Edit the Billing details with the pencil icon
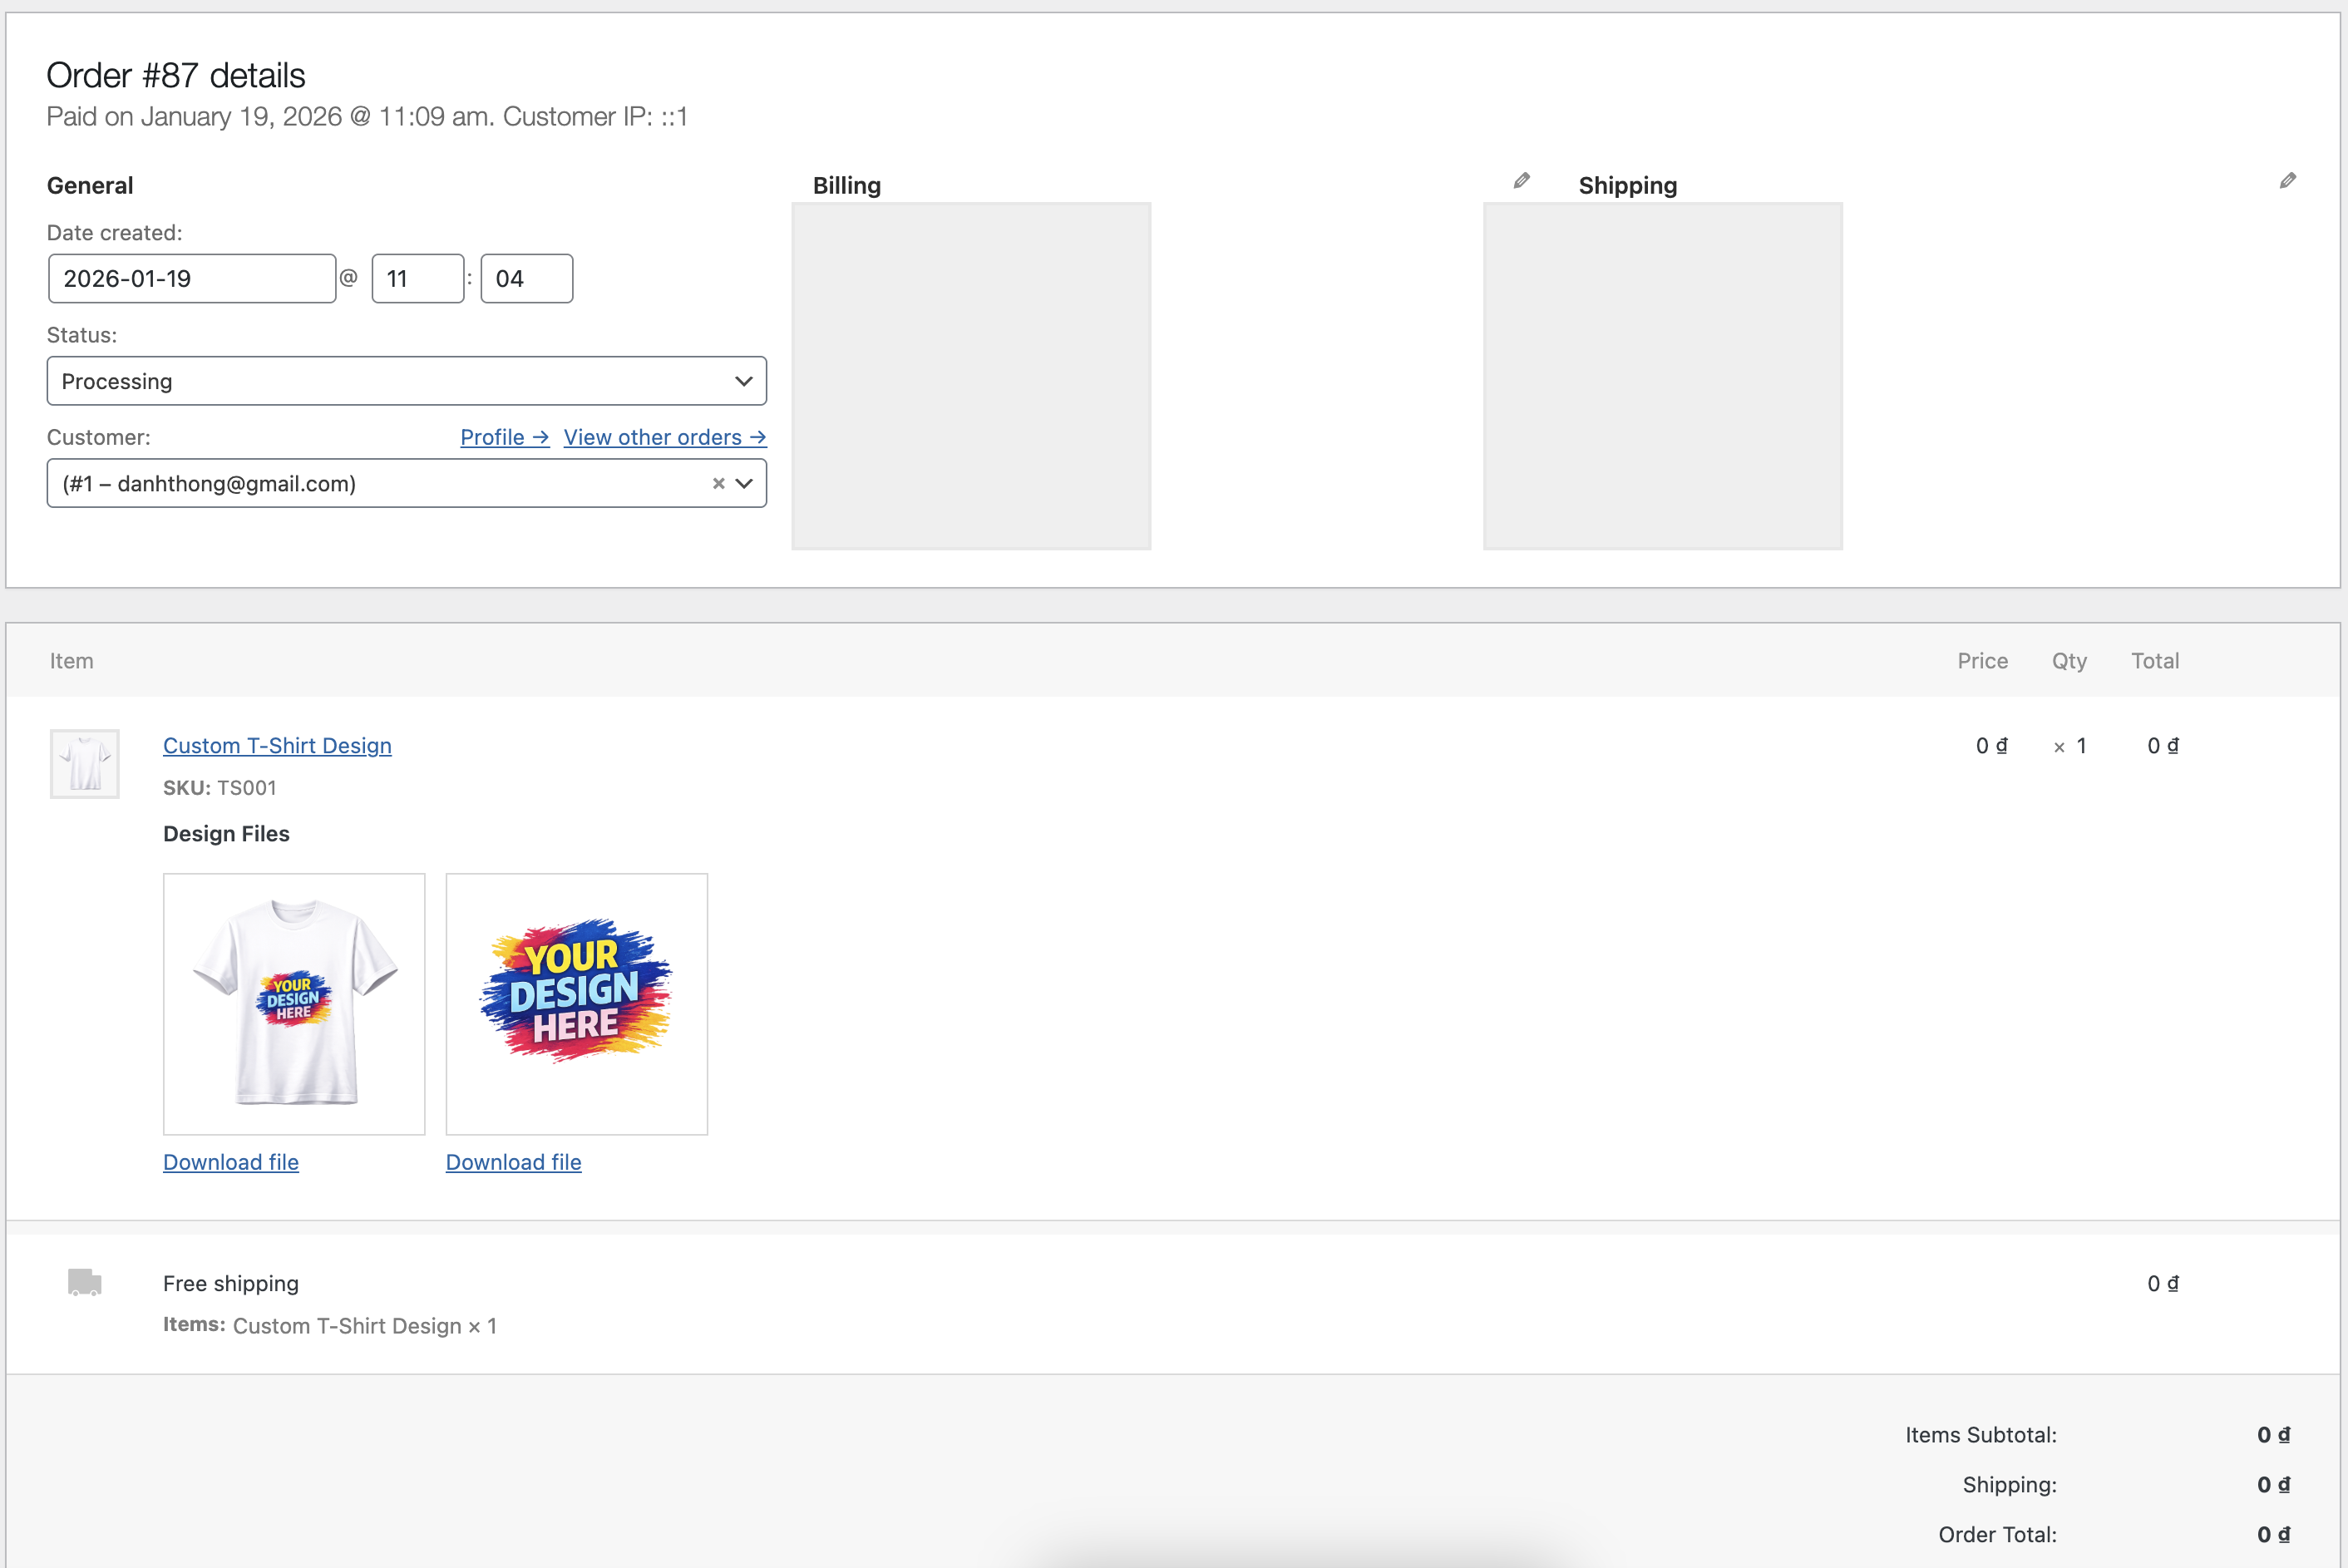Image resolution: width=2348 pixels, height=1568 pixels. [x=1521, y=181]
